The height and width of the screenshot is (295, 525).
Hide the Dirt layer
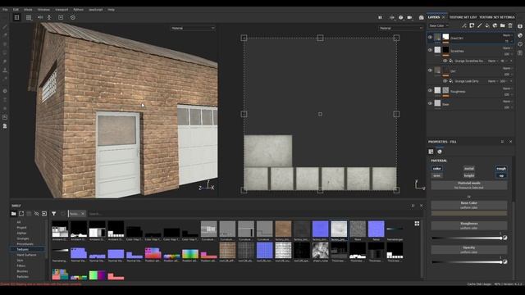[x=430, y=70]
